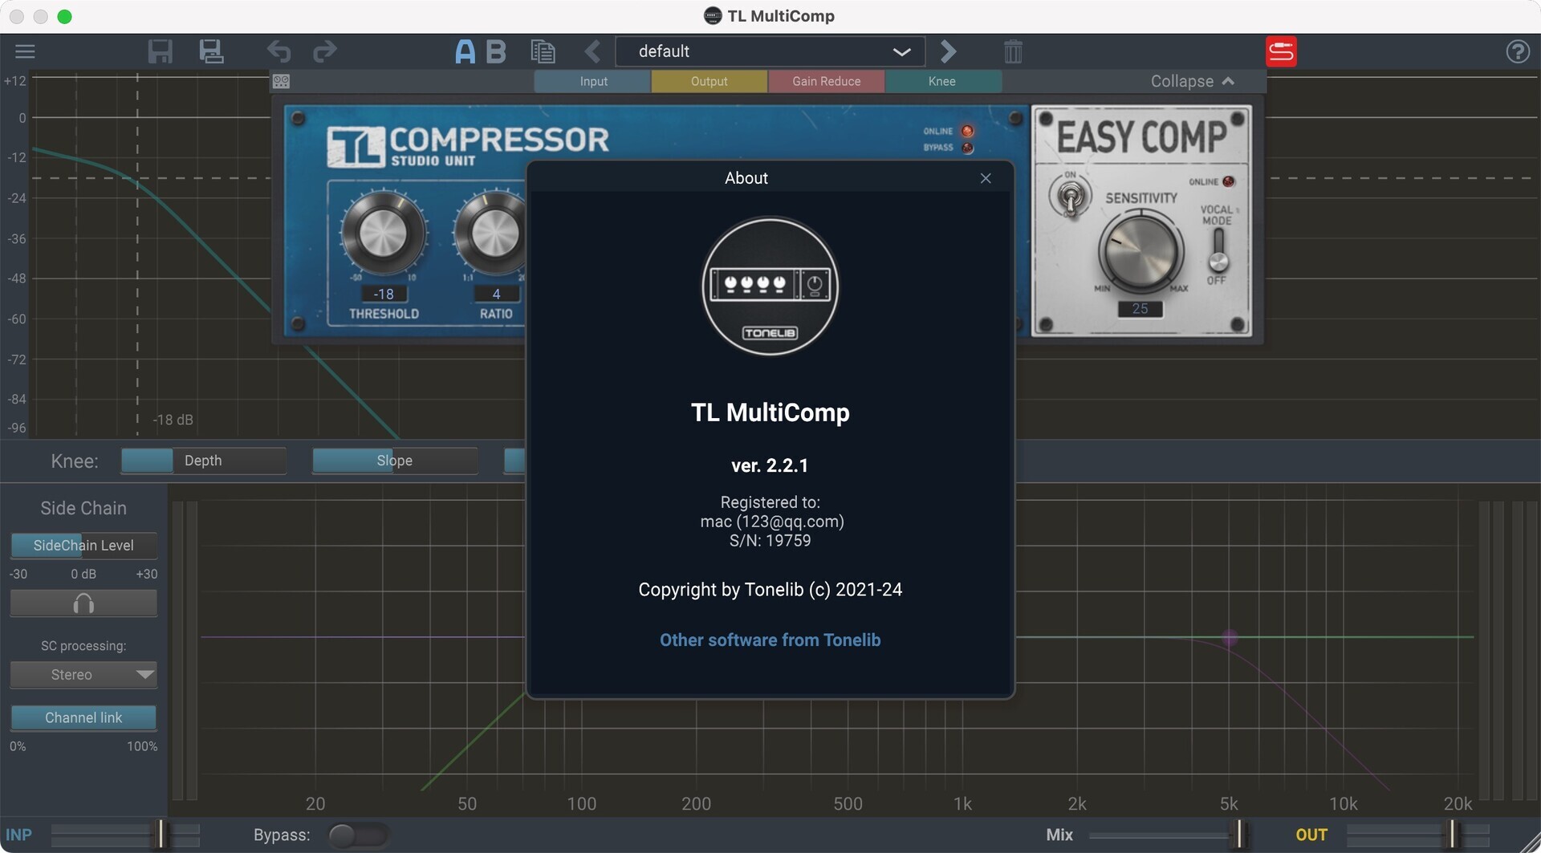The image size is (1541, 853).
Task: Open the SC processing Stereo dropdown
Action: [83, 675]
